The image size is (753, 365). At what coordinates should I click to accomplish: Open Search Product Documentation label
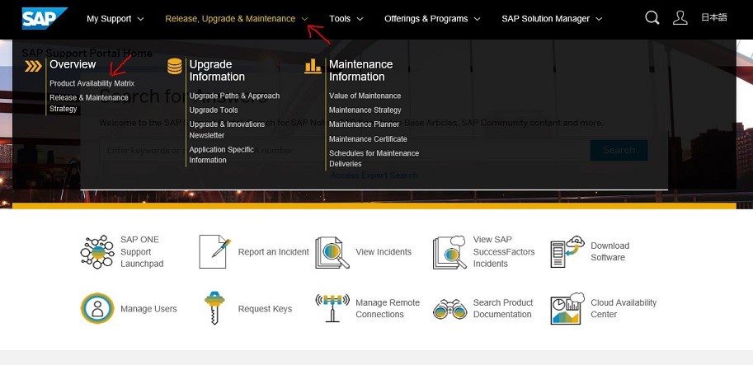[x=503, y=308]
